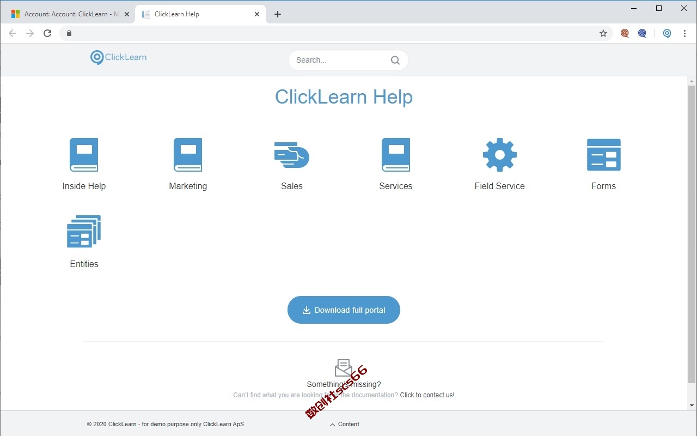Open the Sales handshake icon

(x=292, y=155)
